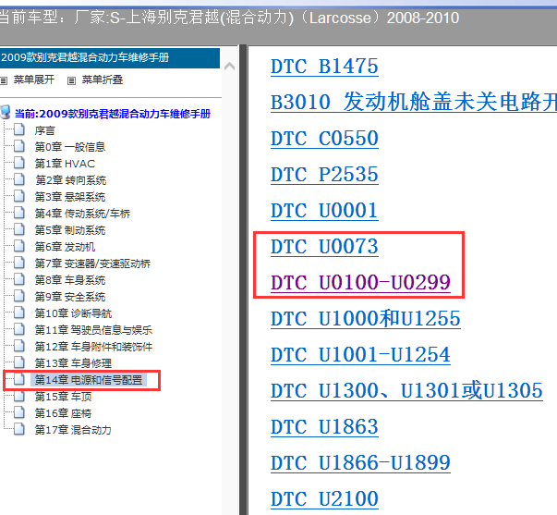The image size is (557, 515).
Task: Open 第3章 悬架系统
Action: [70, 197]
